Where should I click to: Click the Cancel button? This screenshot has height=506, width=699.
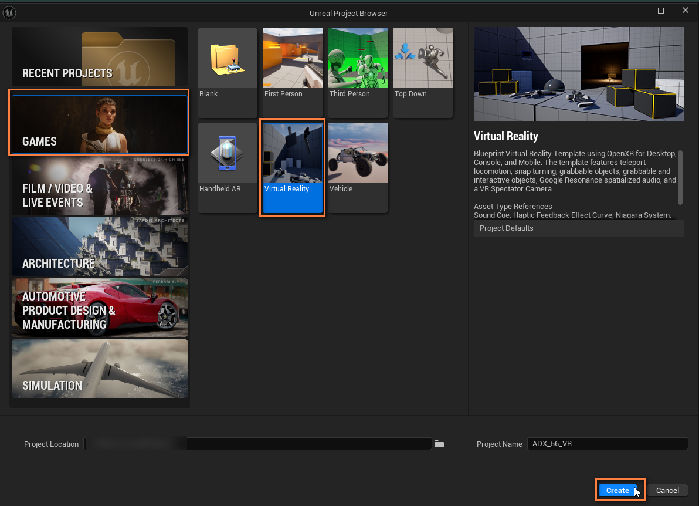point(667,490)
